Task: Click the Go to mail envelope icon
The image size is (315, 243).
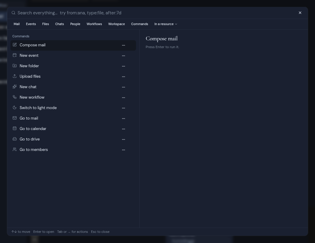Action: coord(14,118)
